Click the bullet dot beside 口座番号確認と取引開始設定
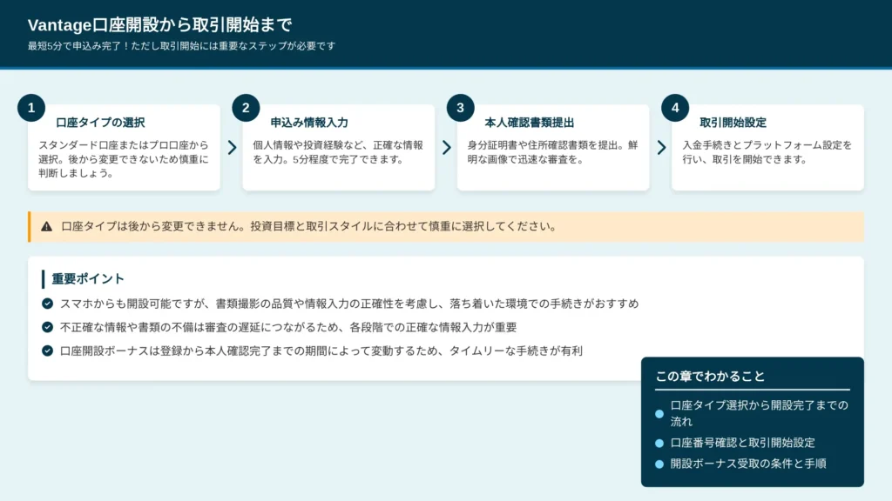 pyautogui.click(x=659, y=443)
